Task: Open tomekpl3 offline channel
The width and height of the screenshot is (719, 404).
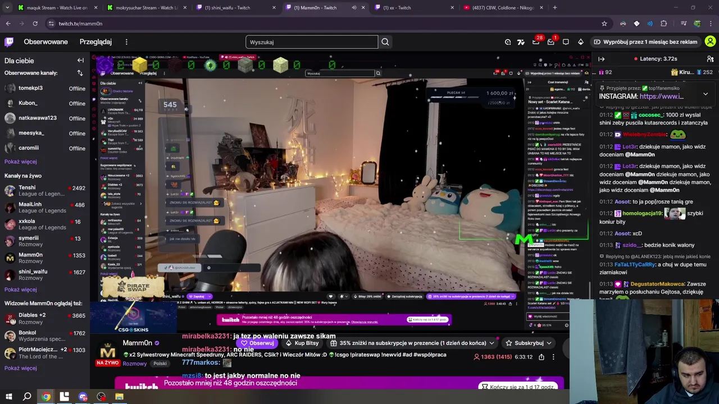Action: (x=45, y=88)
